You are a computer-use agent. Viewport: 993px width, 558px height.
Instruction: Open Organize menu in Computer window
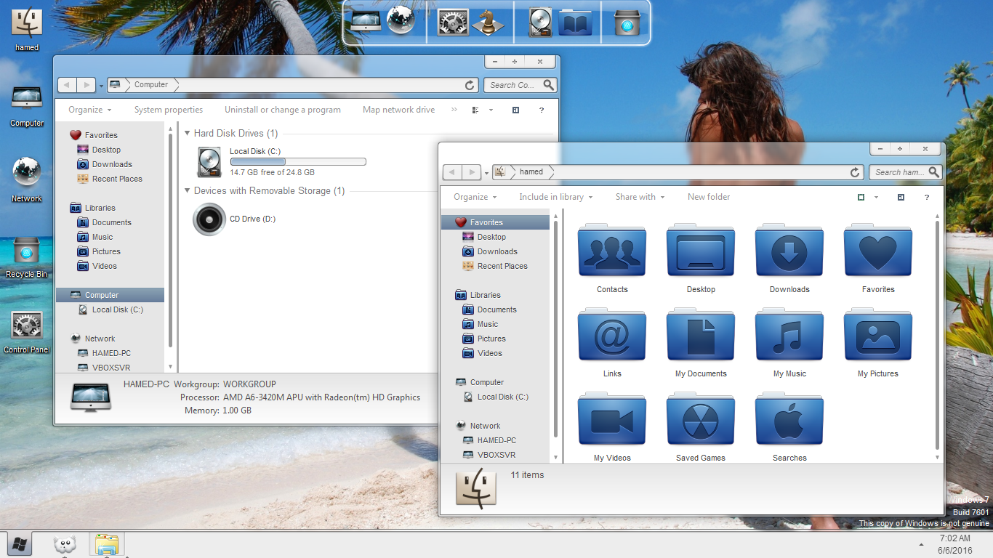pyautogui.click(x=89, y=110)
